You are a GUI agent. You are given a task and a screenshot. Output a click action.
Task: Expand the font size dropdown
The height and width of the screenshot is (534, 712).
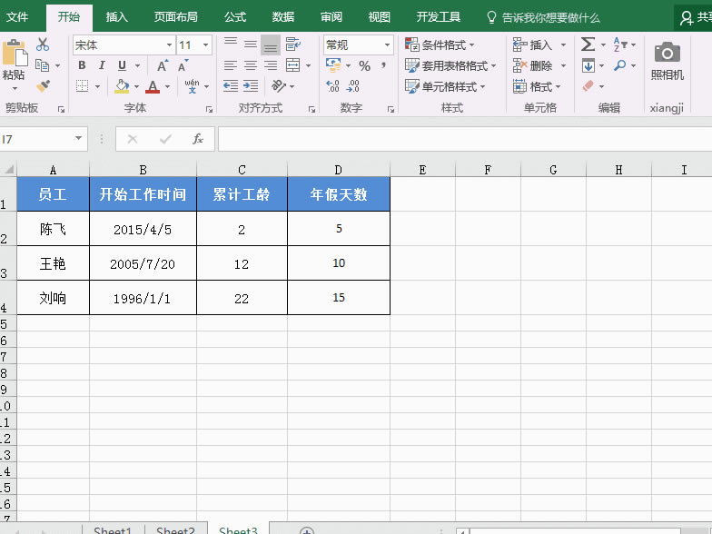[206, 45]
